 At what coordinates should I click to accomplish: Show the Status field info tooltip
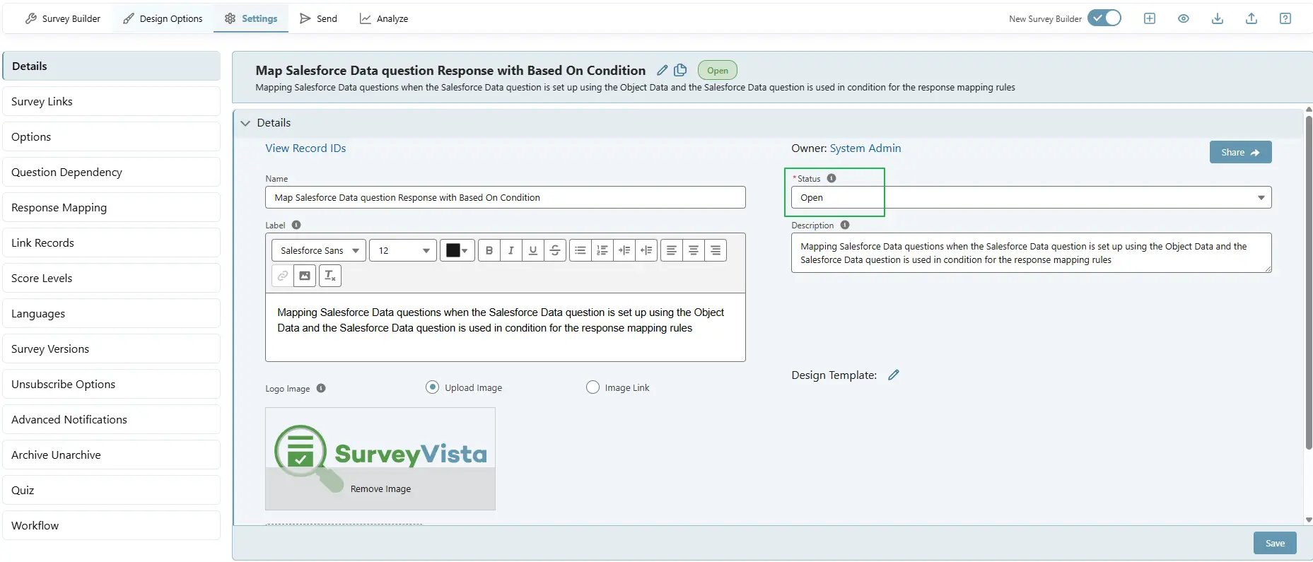[831, 178]
